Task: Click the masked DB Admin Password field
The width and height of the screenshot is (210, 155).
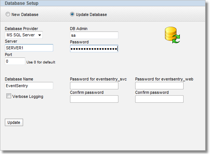Action: (94, 49)
